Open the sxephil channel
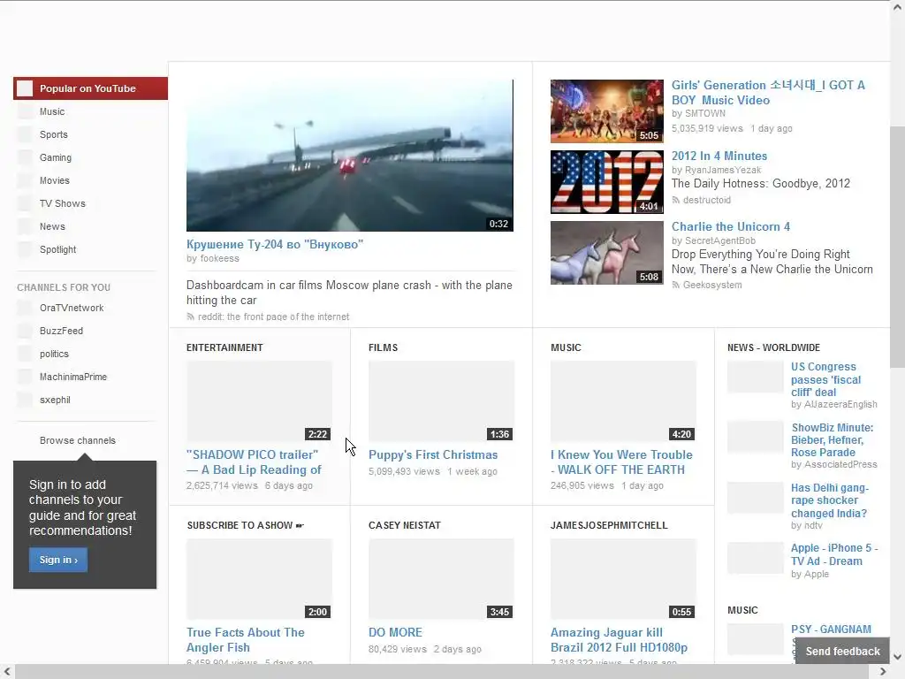The image size is (905, 679). [x=55, y=401]
